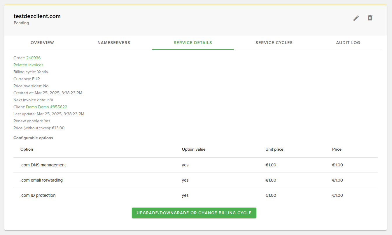Click the Price column header
Image resolution: width=392 pixels, height=235 pixels.
pos(337,149)
